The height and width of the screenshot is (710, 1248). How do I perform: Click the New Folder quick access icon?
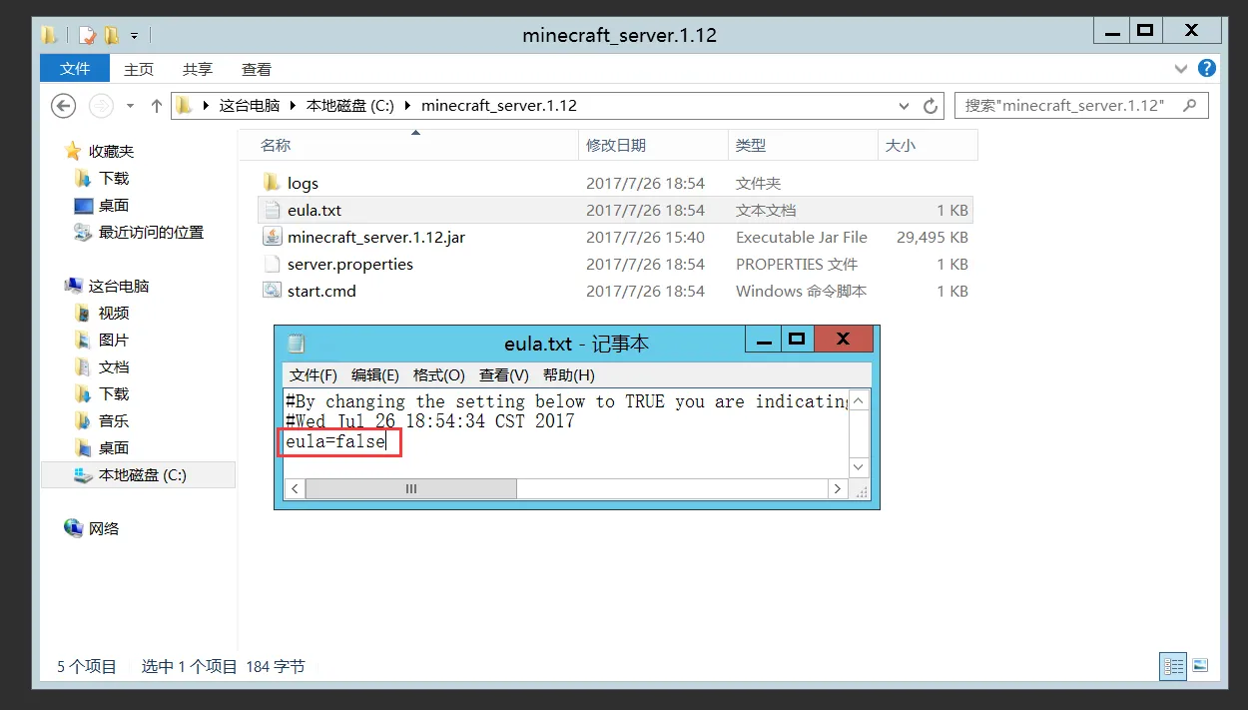coord(112,35)
